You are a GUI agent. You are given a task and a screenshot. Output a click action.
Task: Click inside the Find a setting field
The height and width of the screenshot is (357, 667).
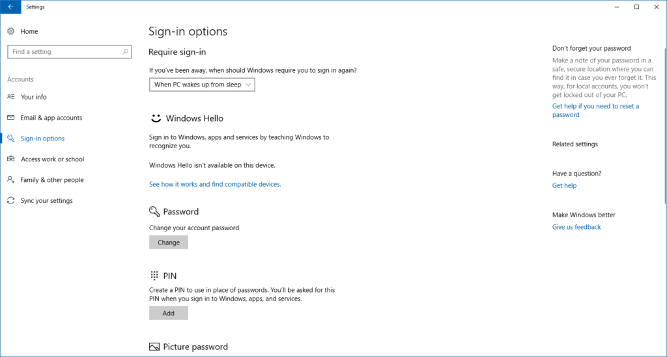[x=62, y=52]
